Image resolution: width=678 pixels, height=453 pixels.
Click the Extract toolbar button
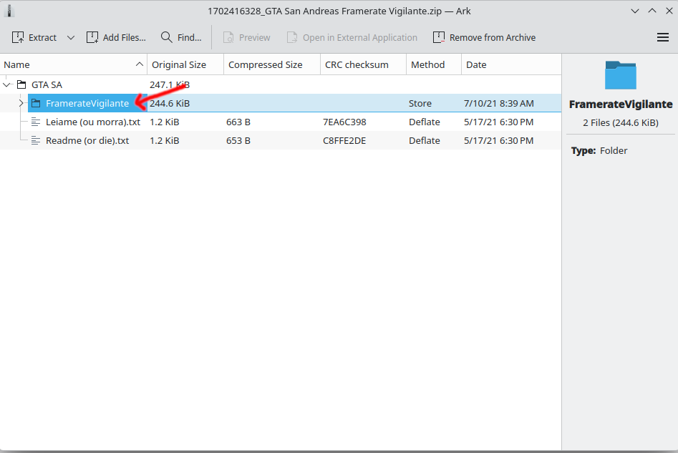(x=34, y=38)
